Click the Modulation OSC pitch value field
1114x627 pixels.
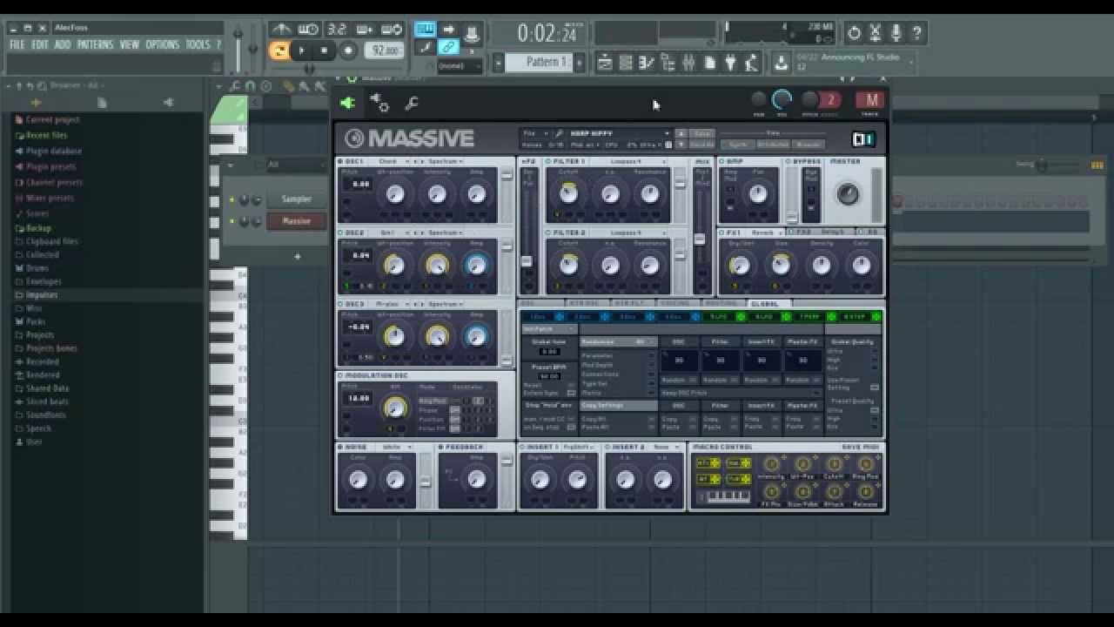coord(359,398)
